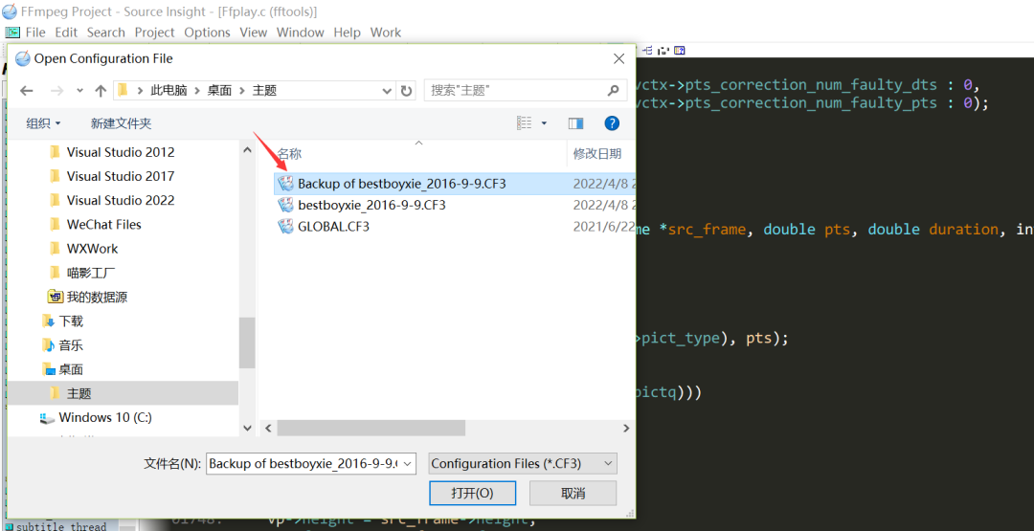
Task: Open the recent locations dropdown chevron
Action: (x=80, y=91)
